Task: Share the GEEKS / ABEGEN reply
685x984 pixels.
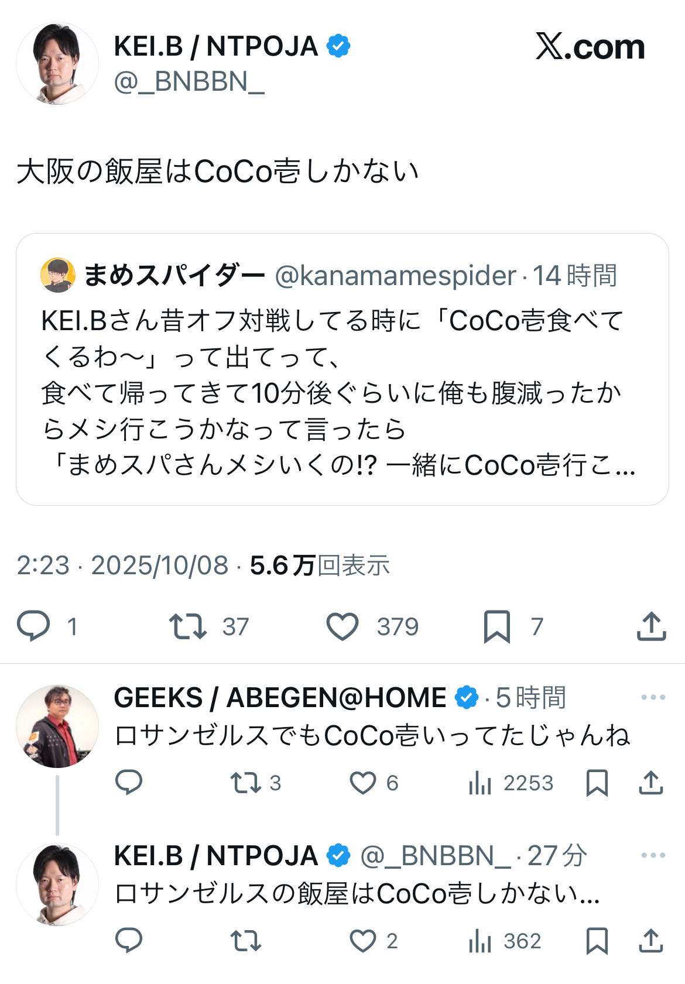Action: [650, 783]
